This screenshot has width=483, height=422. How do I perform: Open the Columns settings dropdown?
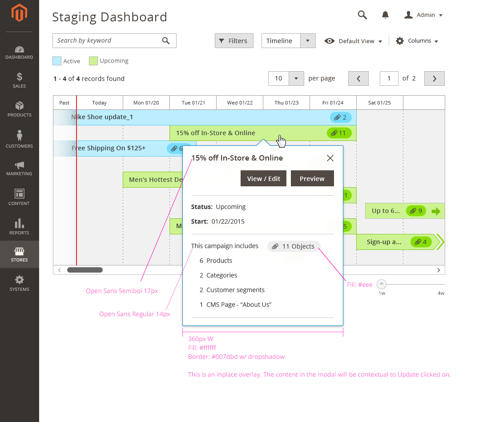[x=417, y=41]
